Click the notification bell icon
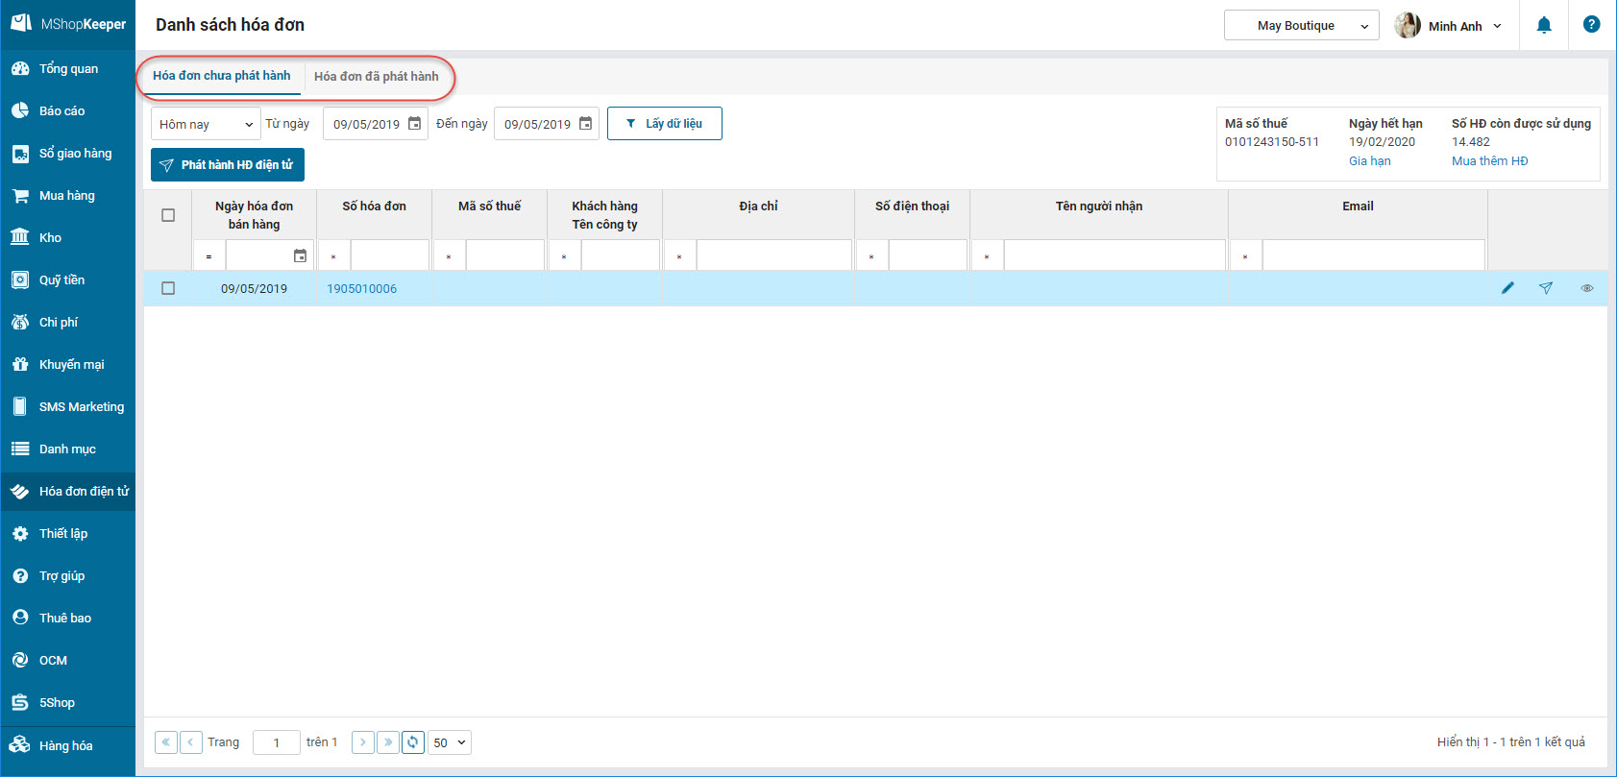 click(x=1544, y=25)
